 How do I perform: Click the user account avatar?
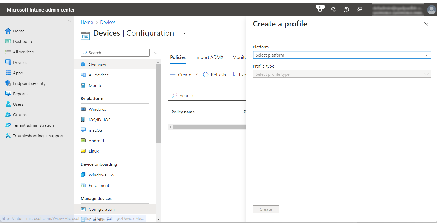pos(431,10)
